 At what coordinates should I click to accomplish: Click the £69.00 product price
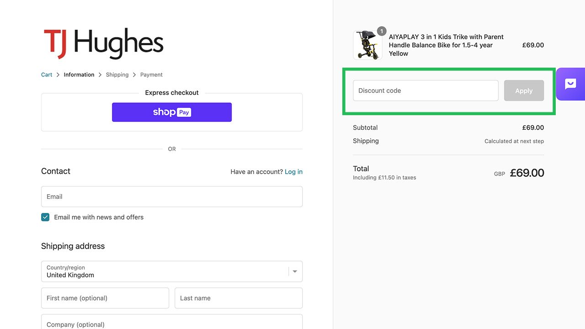[533, 45]
